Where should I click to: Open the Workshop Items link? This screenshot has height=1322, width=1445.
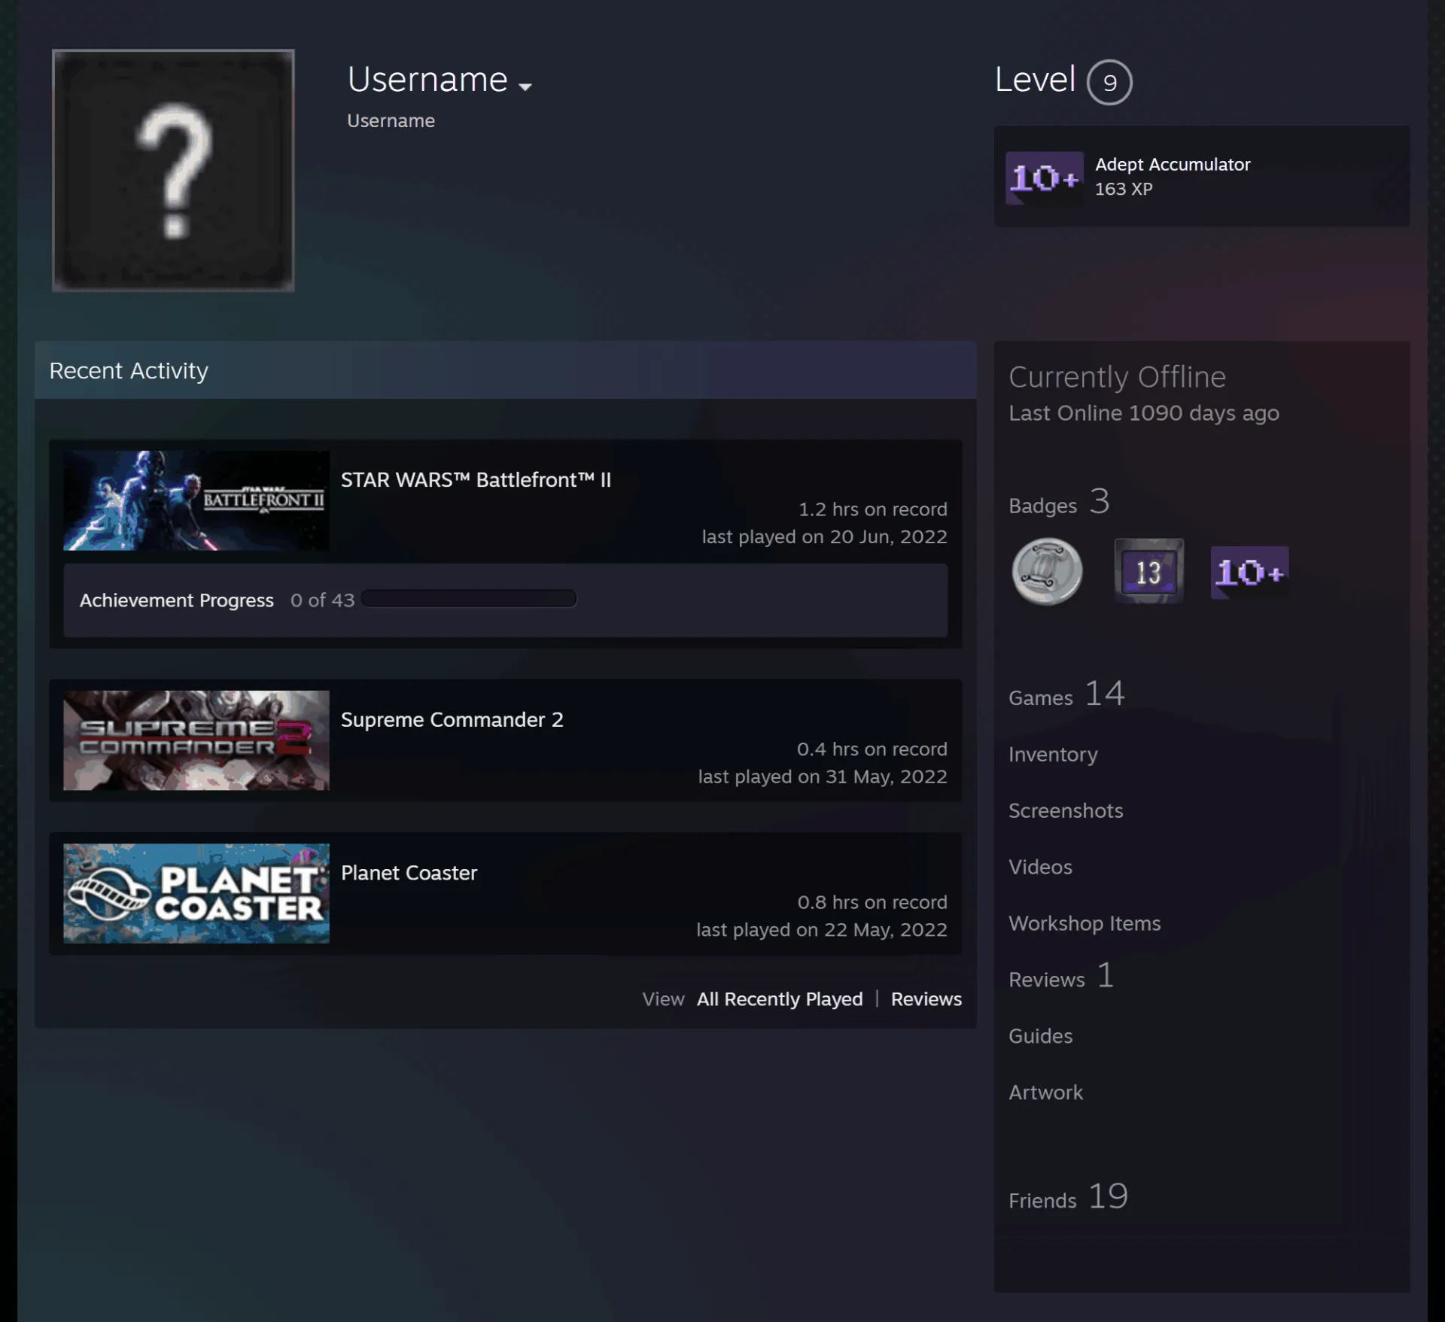click(1085, 923)
